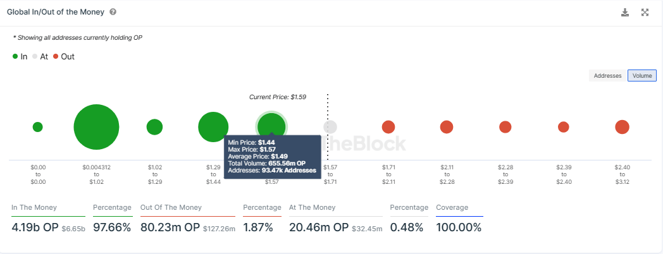
Task: Click the 'In The Money' 4.19b OP value
Action: [34, 227]
